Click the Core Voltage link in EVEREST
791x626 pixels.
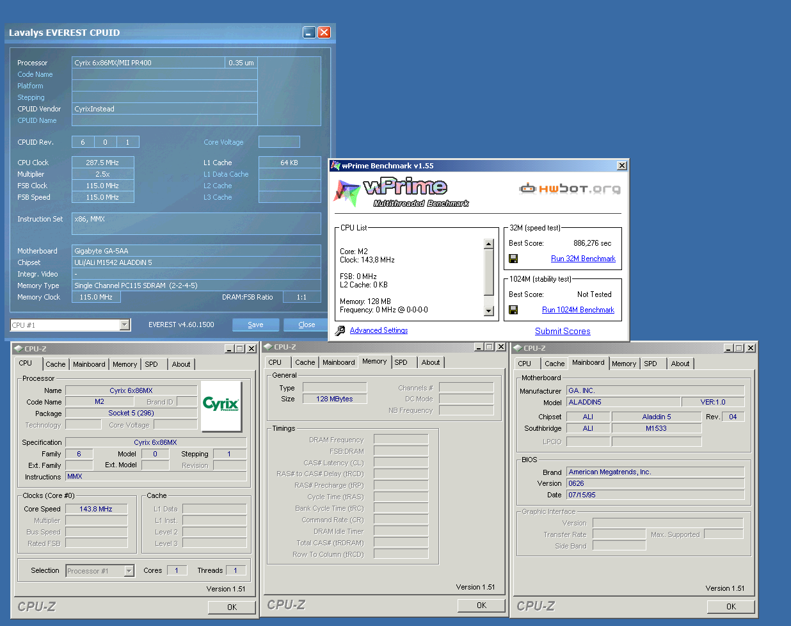click(x=223, y=142)
